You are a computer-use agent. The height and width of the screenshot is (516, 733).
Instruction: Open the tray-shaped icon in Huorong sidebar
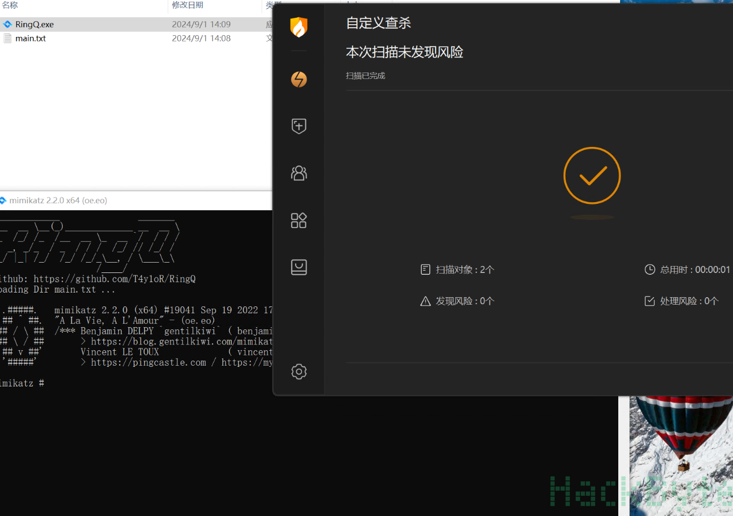[x=299, y=267]
